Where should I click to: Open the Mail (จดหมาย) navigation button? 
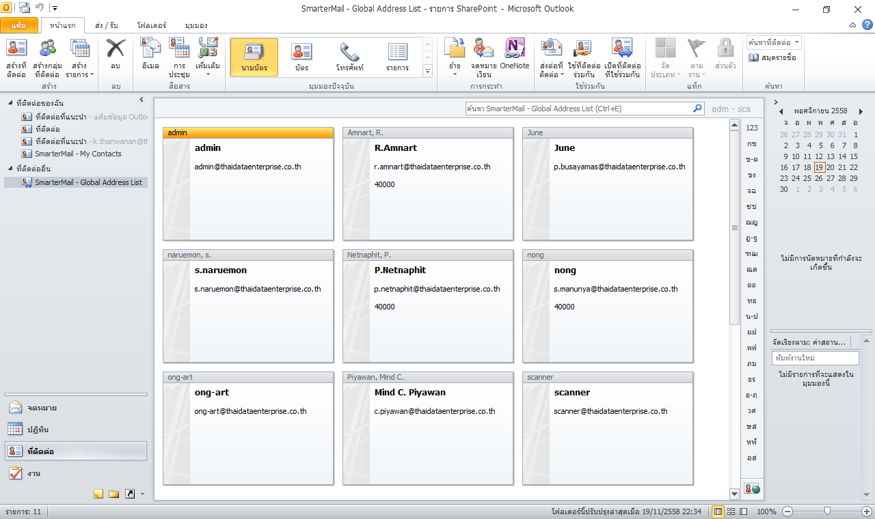point(75,408)
